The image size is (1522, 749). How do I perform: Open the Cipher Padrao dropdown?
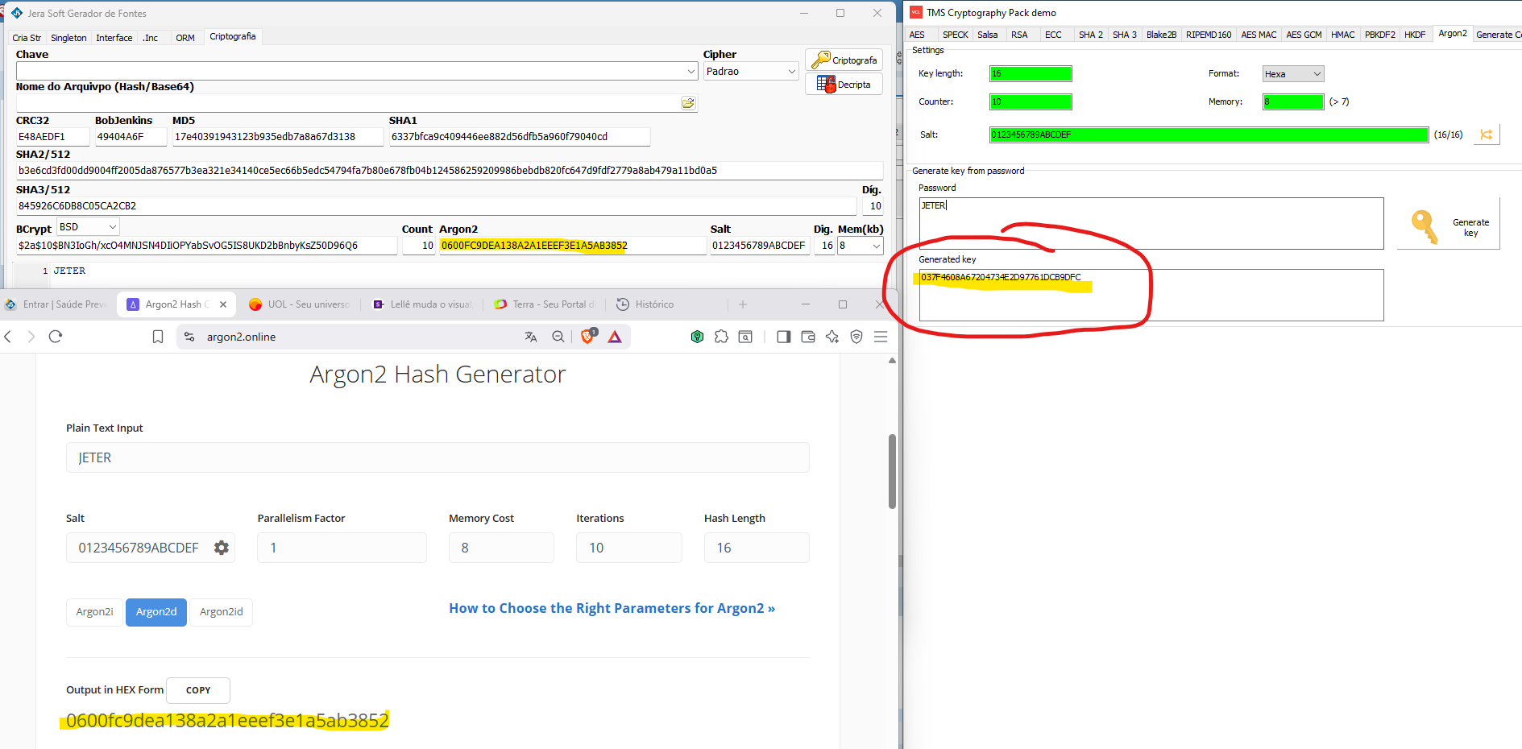coord(751,72)
